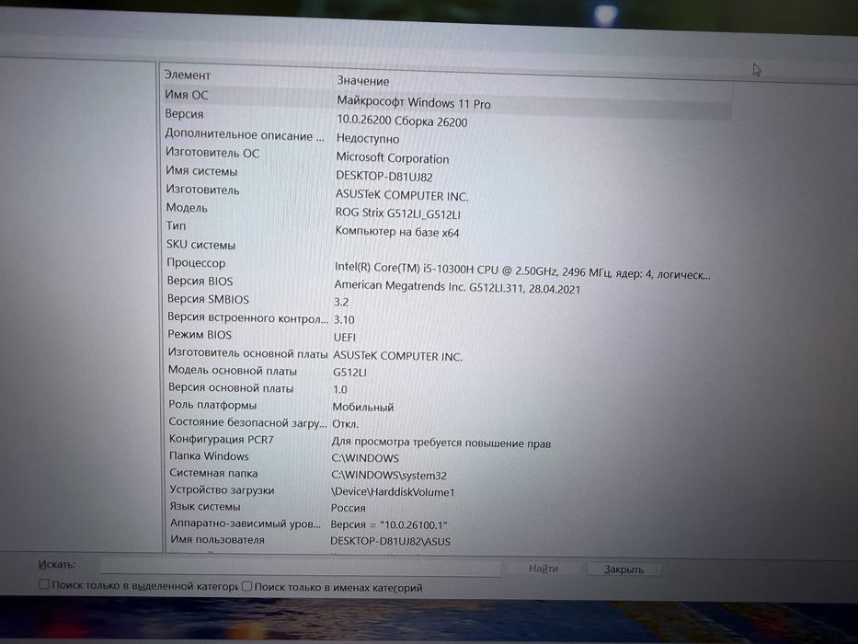The height and width of the screenshot is (644, 858).
Task: Select 'Изготовитель основной платы' row label
Action: click(248, 354)
